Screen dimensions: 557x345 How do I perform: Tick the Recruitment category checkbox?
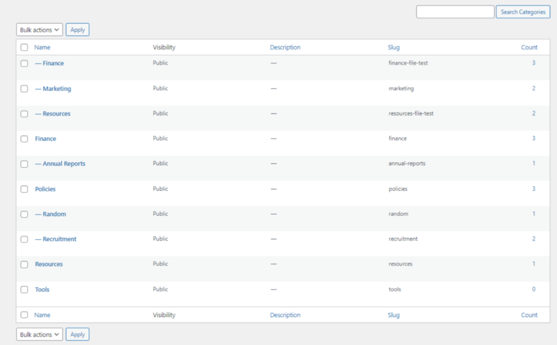[x=24, y=239]
